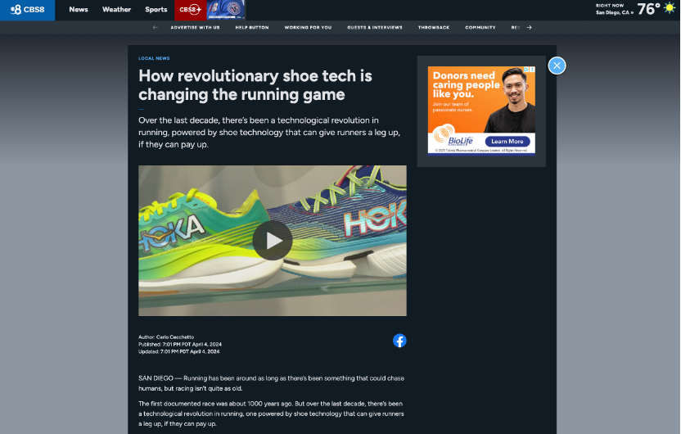The image size is (681, 434).
Task: Open the News menu
Action: 79,10
